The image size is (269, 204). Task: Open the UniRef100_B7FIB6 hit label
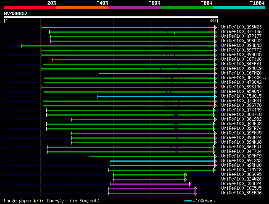coord(241,32)
